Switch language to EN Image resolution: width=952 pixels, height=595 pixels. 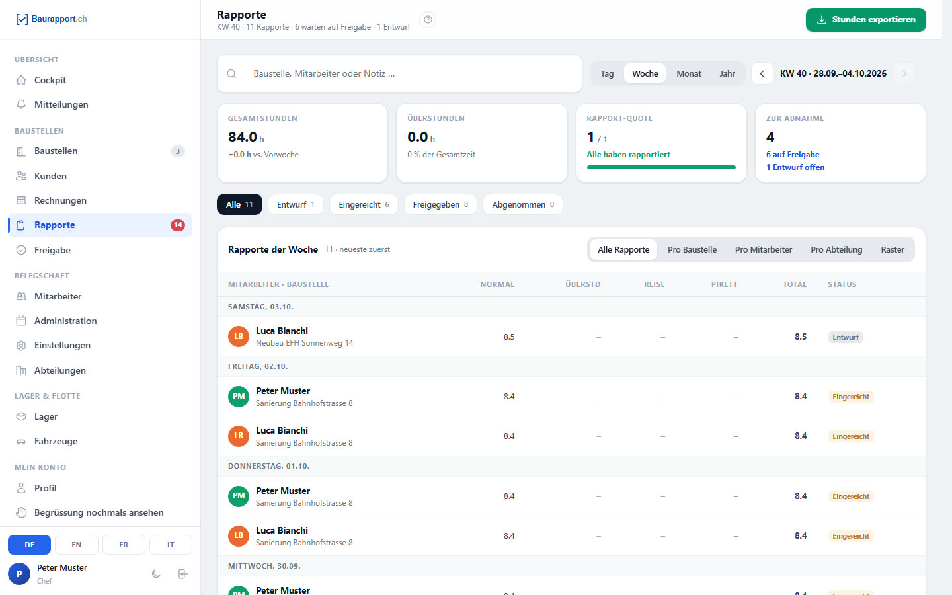click(77, 545)
